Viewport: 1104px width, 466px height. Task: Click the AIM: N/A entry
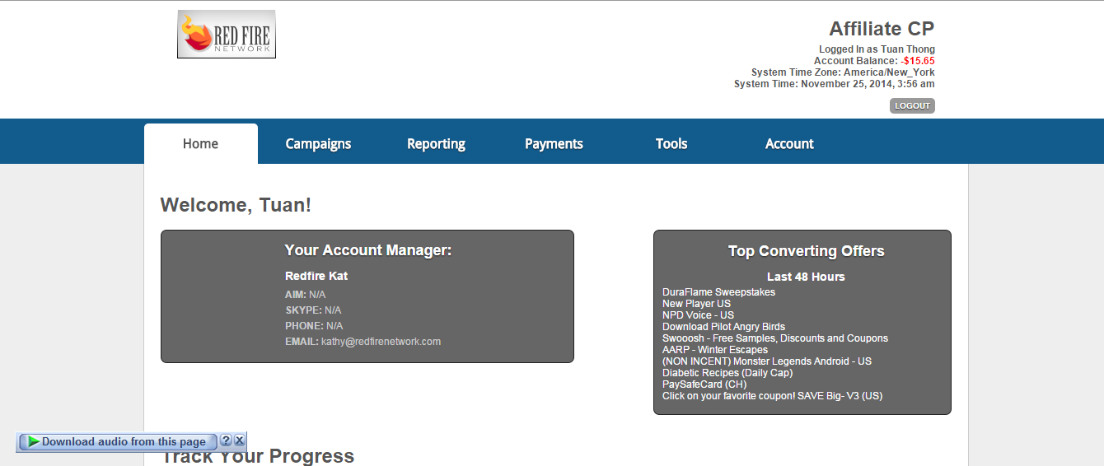pos(306,295)
